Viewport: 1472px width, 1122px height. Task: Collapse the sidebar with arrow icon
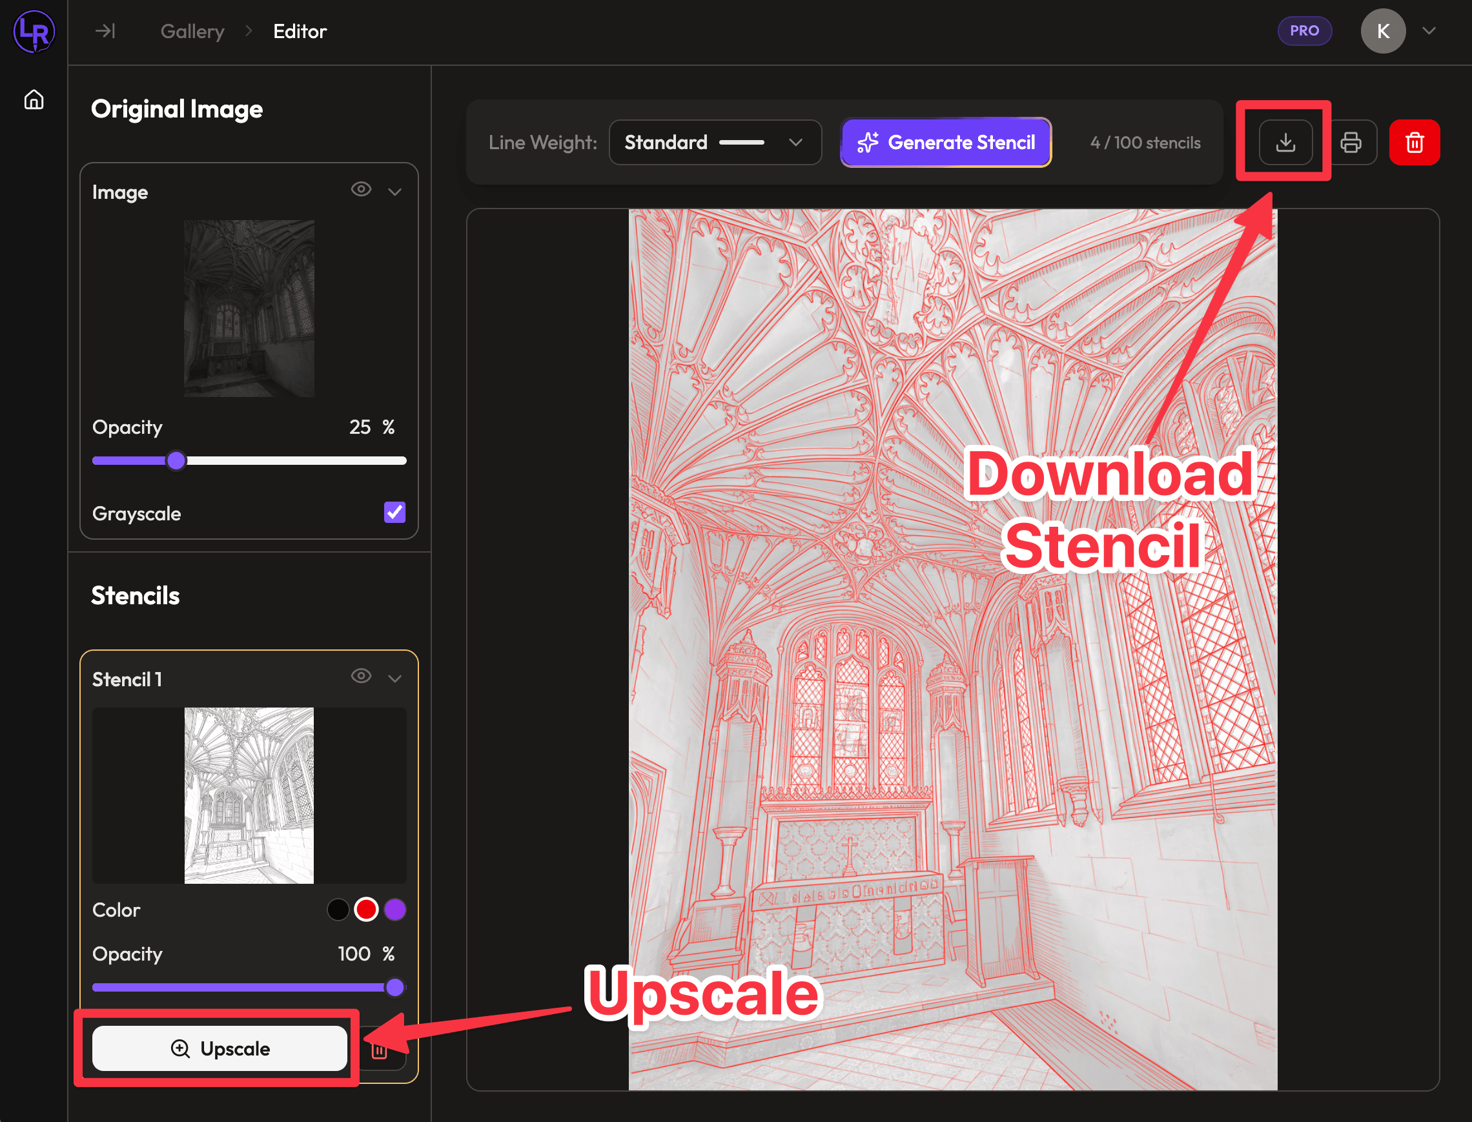tap(105, 31)
